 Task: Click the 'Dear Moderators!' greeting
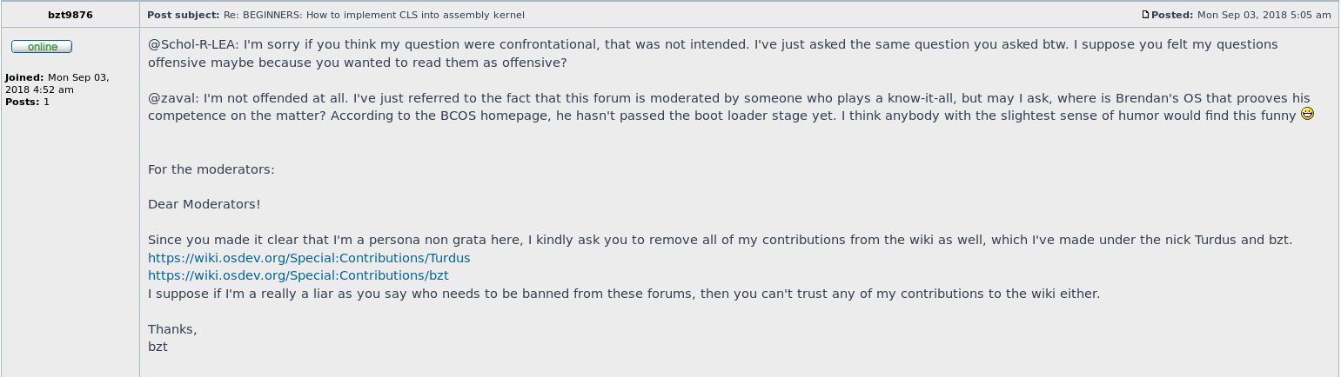[205, 204]
